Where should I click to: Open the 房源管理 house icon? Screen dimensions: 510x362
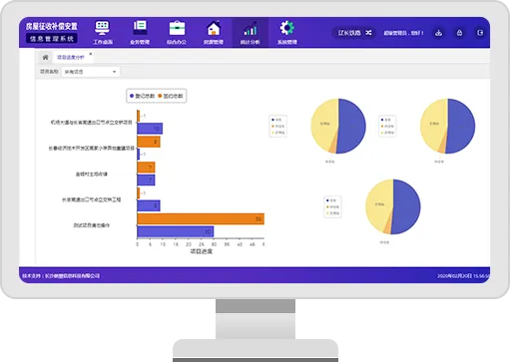point(214,28)
